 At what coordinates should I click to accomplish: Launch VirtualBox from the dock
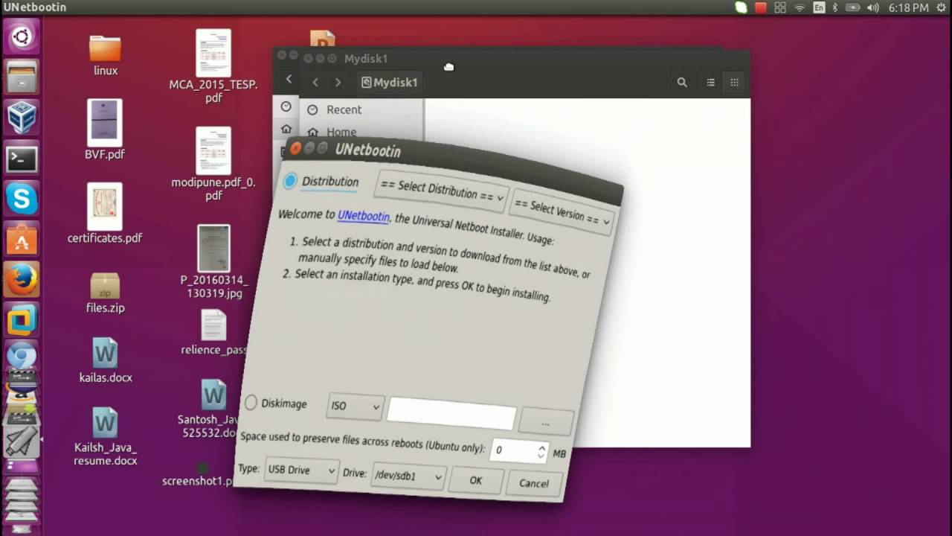[x=22, y=117]
